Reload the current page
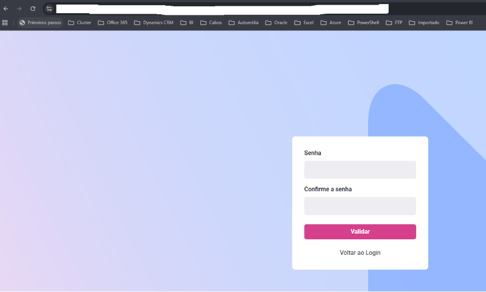 pyautogui.click(x=33, y=9)
